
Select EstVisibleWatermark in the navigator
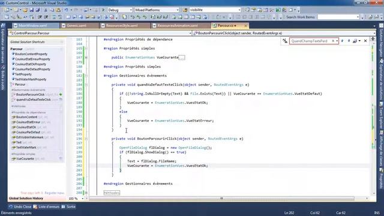pos(29,137)
